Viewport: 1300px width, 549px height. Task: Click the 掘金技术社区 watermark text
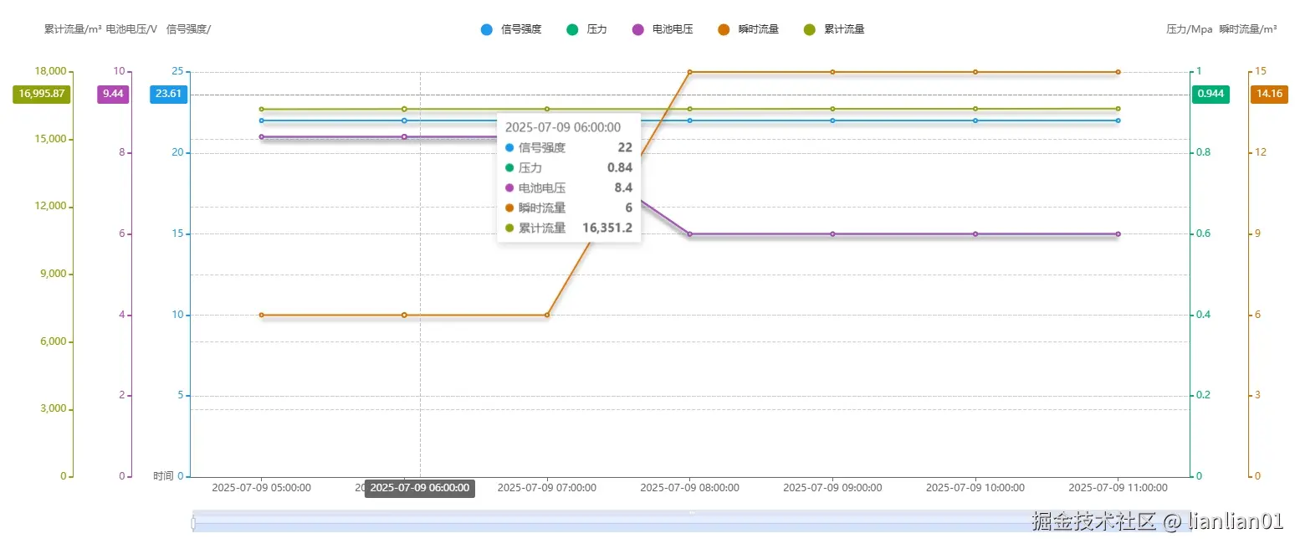tap(1094, 522)
